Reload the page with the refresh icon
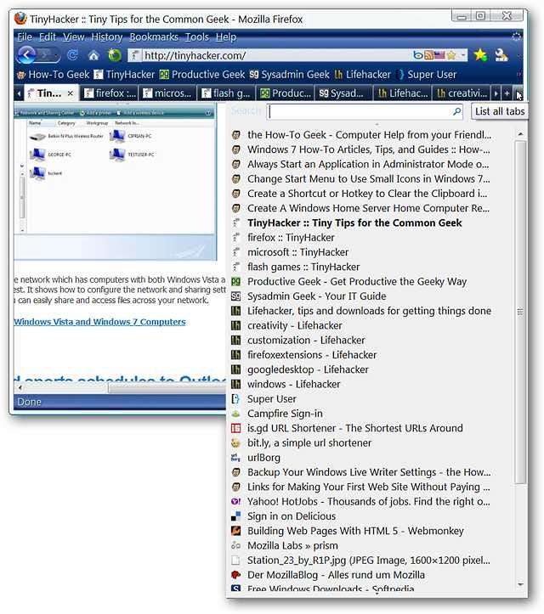Image resolution: width=544 pixels, height=614 pixels. click(x=72, y=55)
